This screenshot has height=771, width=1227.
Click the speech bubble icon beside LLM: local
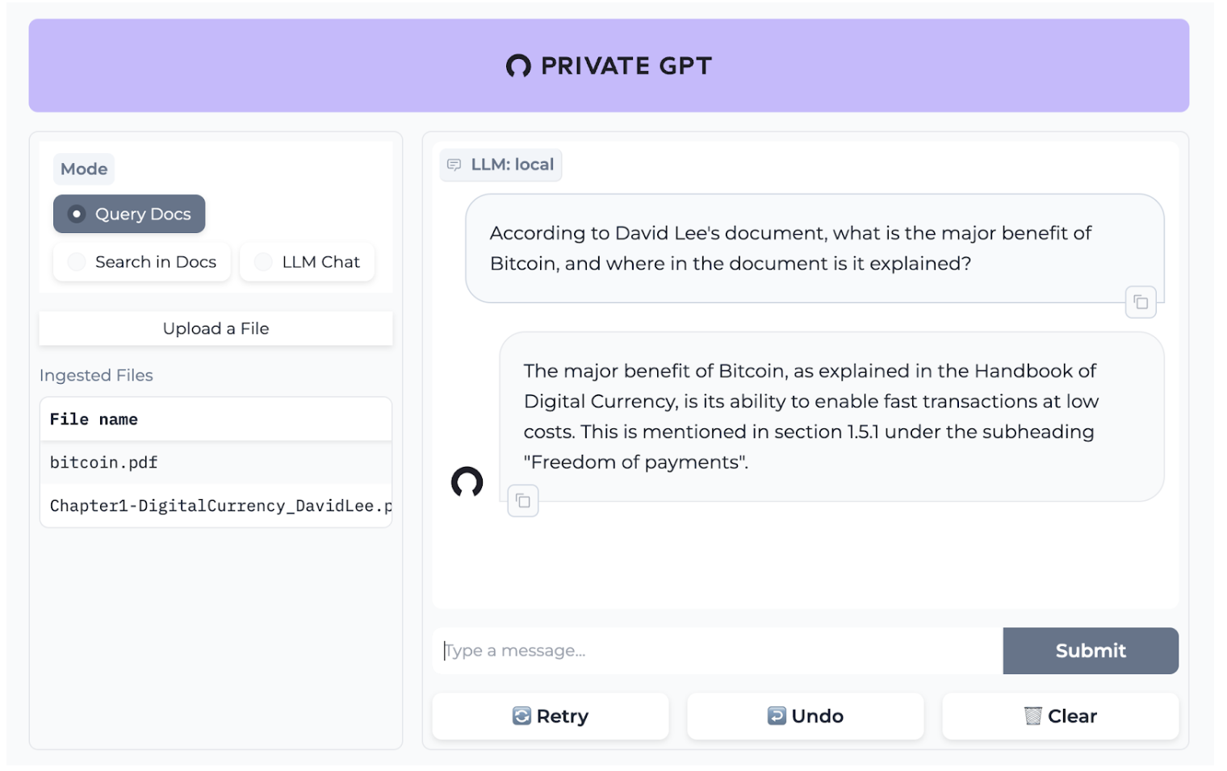pyautogui.click(x=454, y=164)
